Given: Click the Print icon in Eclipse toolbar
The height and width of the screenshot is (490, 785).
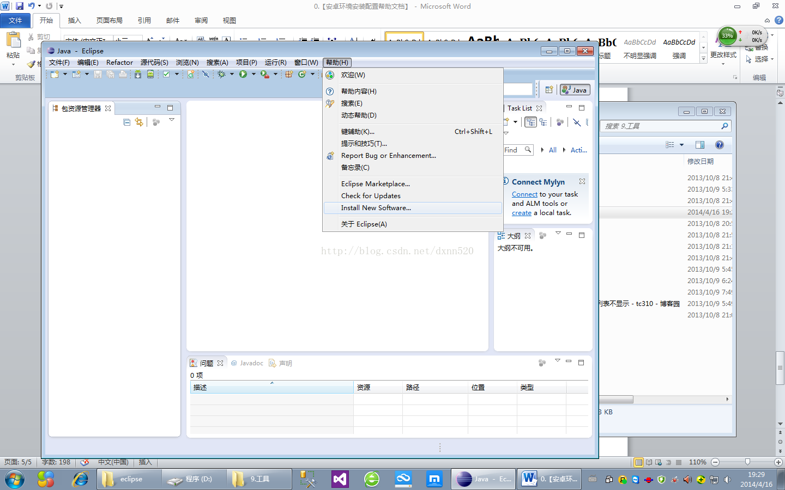Looking at the screenshot, I should click(123, 74).
